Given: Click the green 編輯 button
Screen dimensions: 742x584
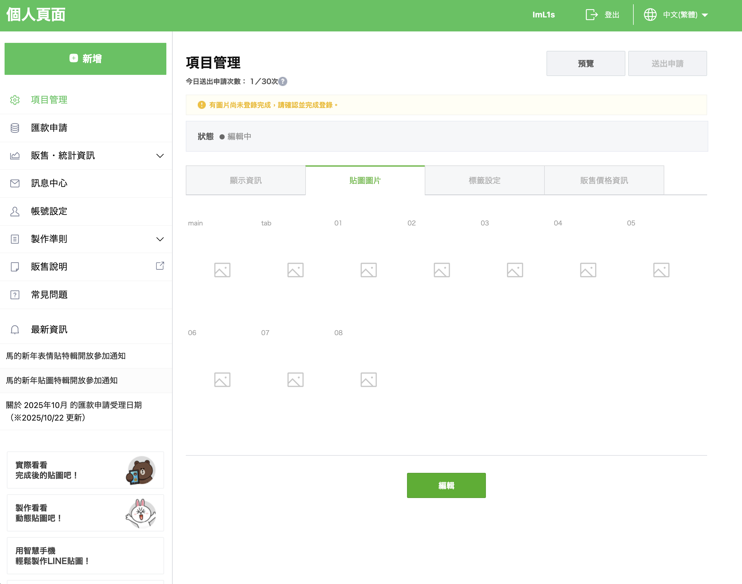Looking at the screenshot, I should [446, 485].
